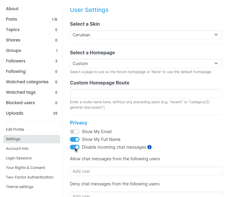Open the Select a Skin dropdown
This screenshot has width=225, height=197.
point(146,35)
